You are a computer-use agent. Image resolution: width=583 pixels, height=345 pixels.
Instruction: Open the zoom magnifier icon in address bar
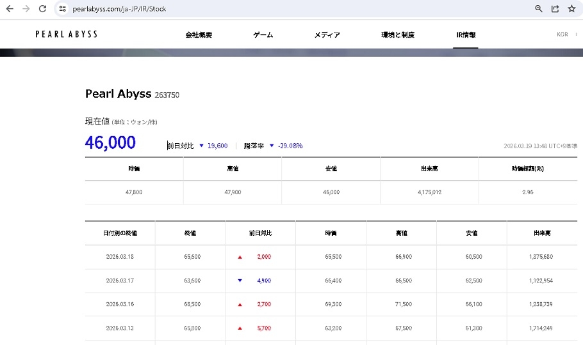click(539, 9)
